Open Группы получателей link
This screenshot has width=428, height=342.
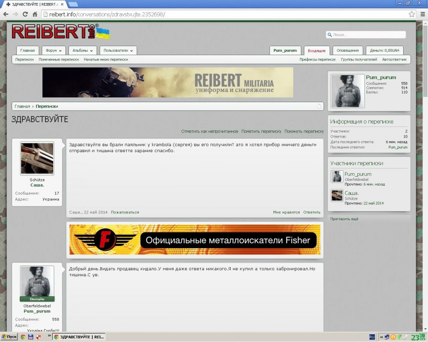359,59
